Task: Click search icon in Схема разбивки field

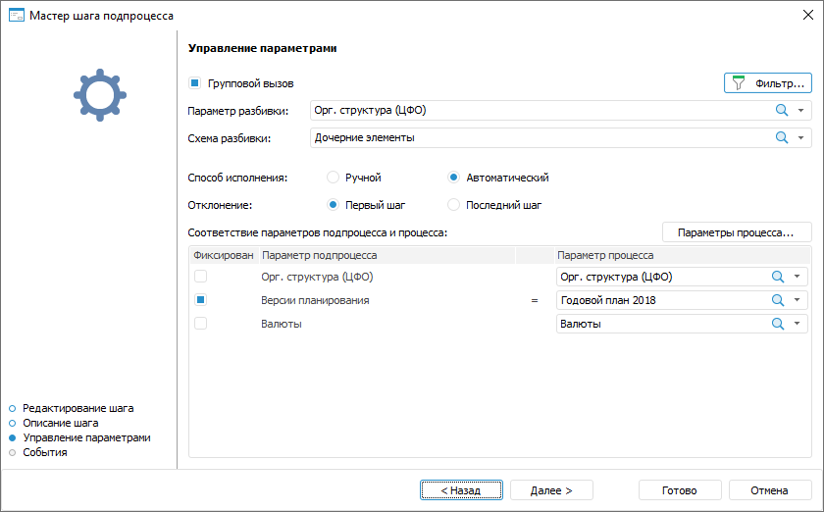Action: coord(782,138)
